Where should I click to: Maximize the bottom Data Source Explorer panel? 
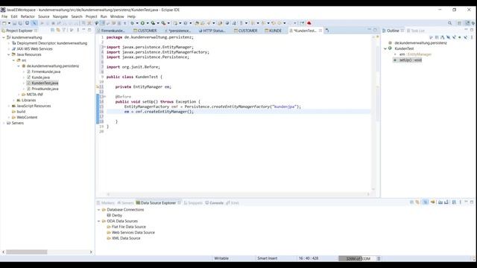[x=472, y=202]
